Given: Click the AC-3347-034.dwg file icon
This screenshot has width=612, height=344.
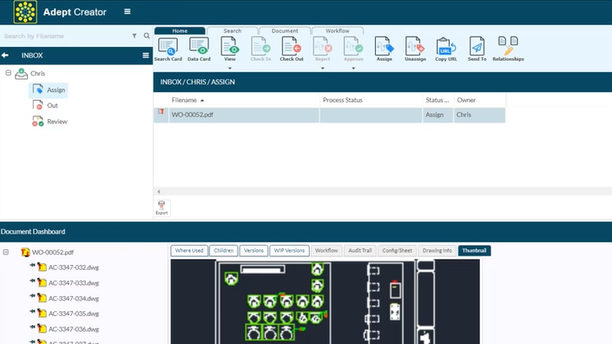Looking at the screenshot, I should click(42, 298).
